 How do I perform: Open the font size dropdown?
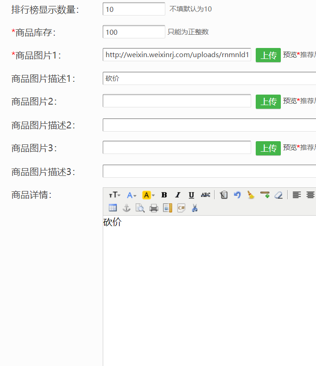(x=115, y=195)
